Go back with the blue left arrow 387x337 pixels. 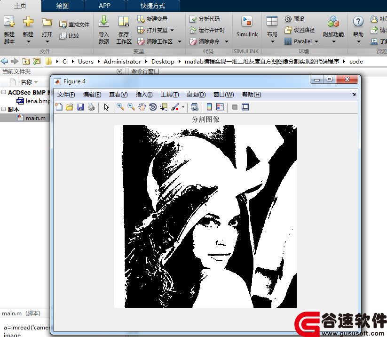[4, 61]
